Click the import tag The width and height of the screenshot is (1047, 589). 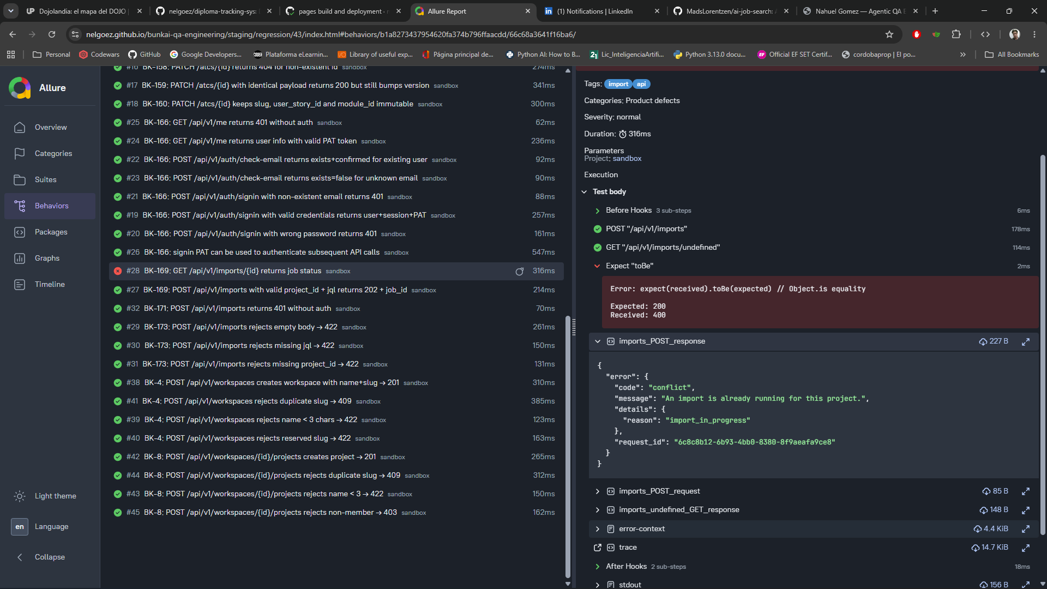click(618, 84)
